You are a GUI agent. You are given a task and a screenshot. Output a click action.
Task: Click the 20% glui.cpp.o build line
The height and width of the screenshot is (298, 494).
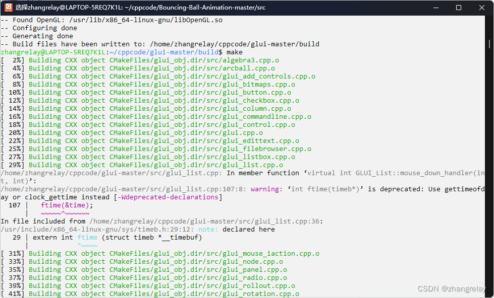click(x=132, y=133)
